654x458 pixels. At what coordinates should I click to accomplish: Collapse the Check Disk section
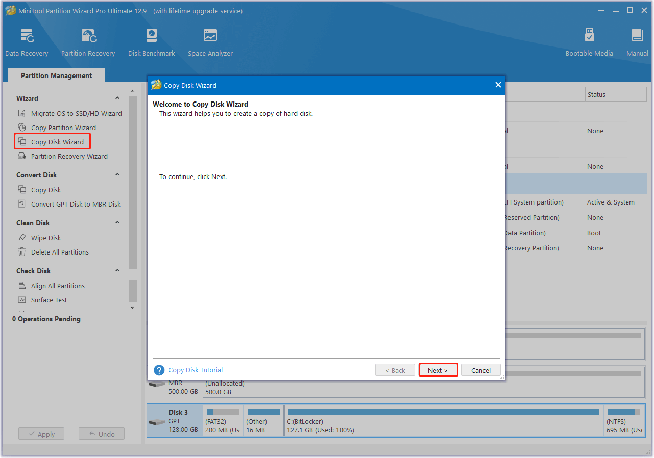click(x=117, y=271)
